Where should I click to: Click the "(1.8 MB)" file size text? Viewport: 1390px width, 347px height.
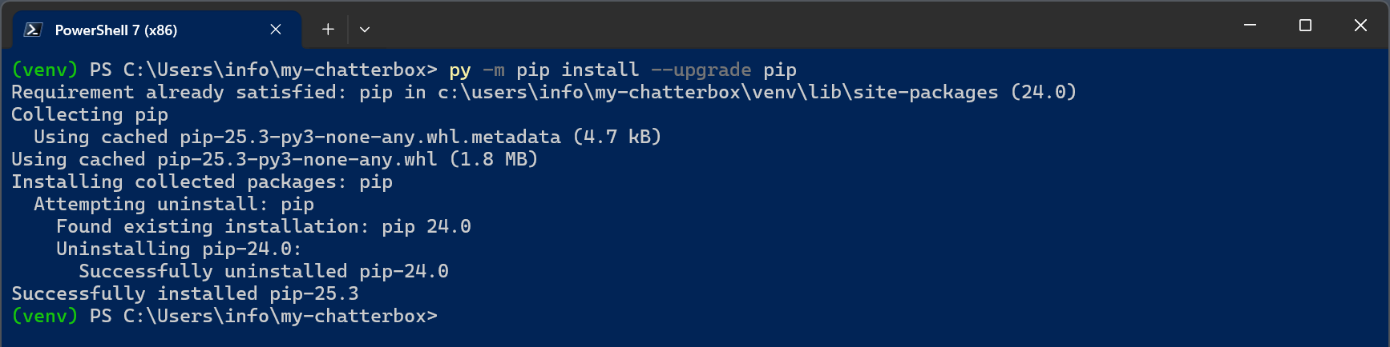[493, 160]
